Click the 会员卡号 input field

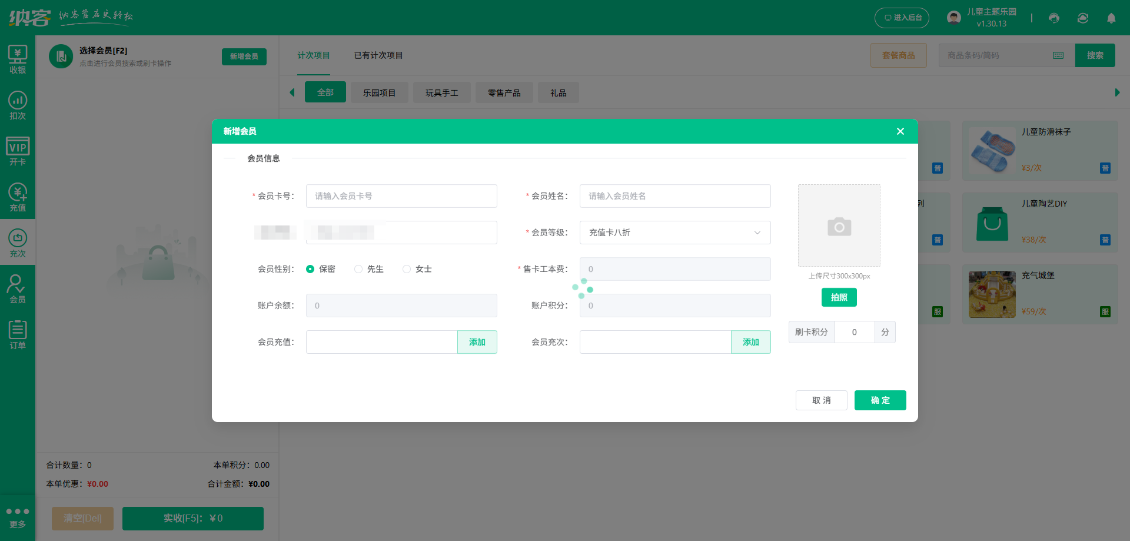click(x=401, y=196)
